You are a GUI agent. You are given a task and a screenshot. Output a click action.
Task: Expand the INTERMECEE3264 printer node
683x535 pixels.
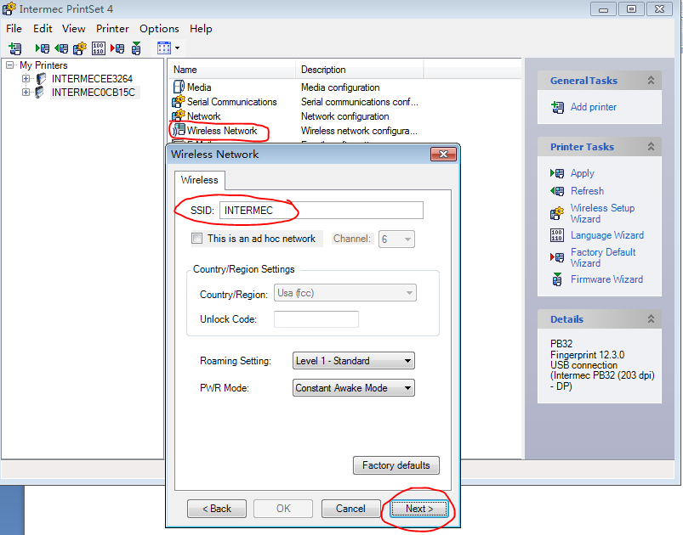(x=26, y=79)
